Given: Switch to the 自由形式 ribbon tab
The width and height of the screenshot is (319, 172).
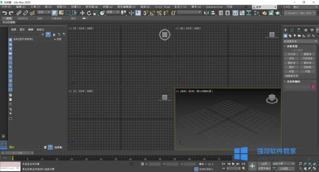Looking at the screenshot, I should tap(23, 18).
